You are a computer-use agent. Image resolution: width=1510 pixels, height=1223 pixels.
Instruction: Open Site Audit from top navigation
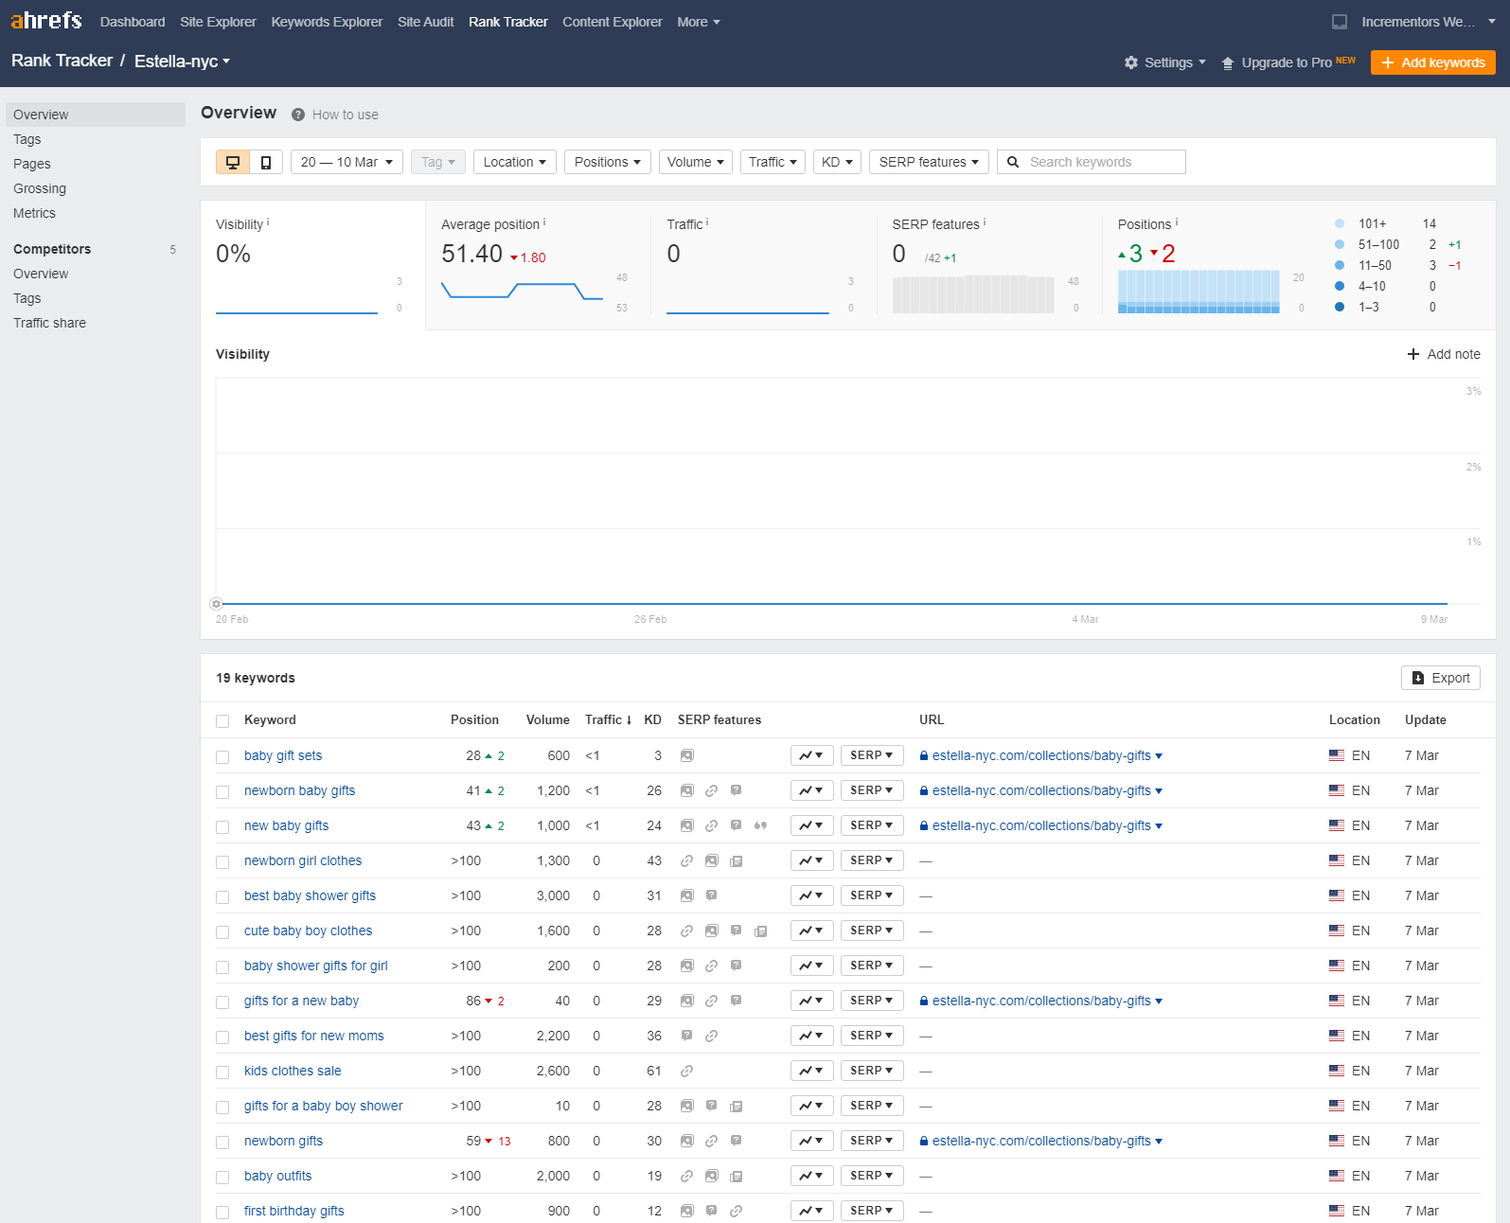click(x=425, y=22)
